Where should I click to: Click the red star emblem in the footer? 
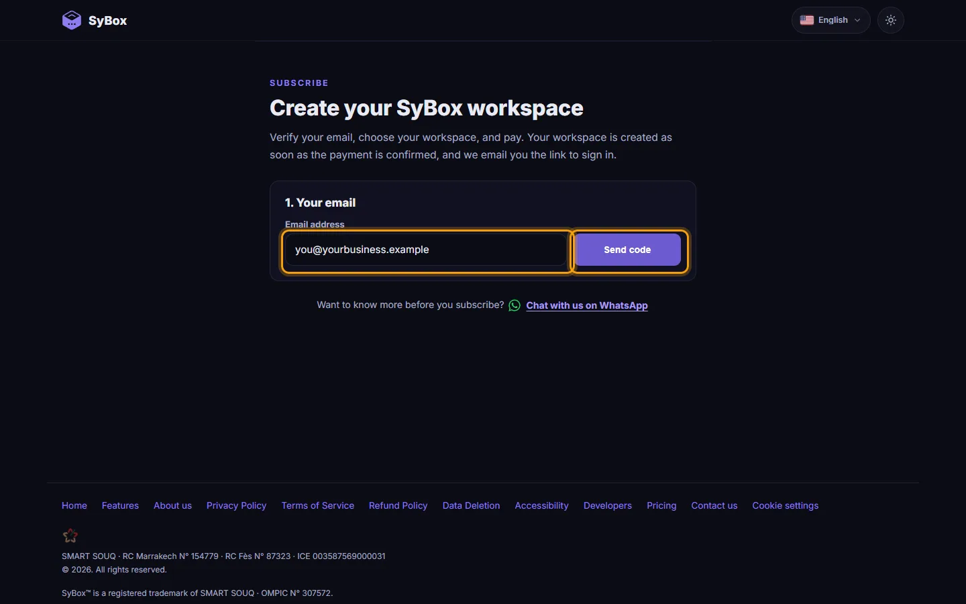70,536
